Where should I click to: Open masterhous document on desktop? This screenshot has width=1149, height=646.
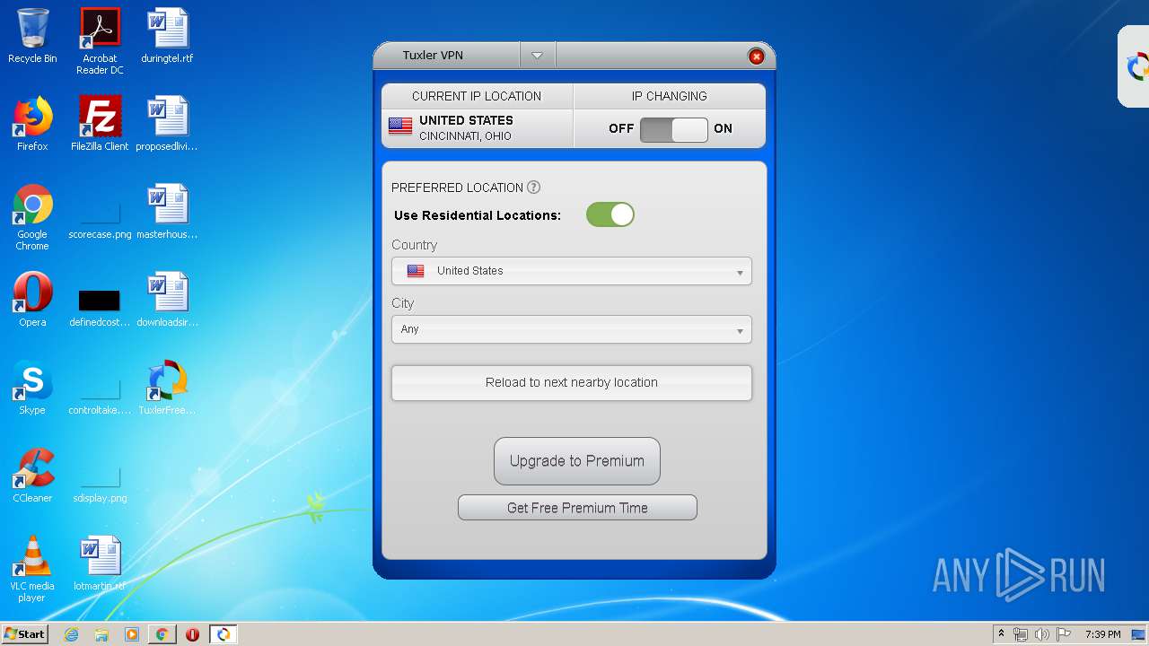[x=167, y=212]
